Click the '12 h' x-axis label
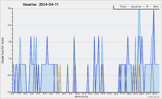This screenshot has height=99, width=162. pos(90,94)
